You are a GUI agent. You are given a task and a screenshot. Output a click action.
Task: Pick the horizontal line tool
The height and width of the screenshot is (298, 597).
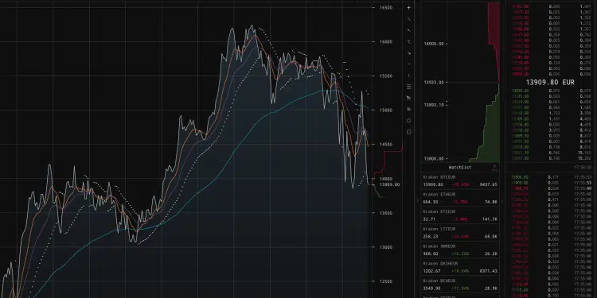(409, 64)
